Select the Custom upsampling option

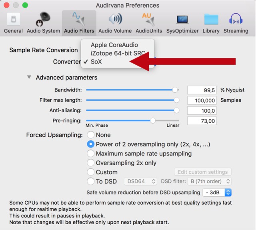(91, 172)
